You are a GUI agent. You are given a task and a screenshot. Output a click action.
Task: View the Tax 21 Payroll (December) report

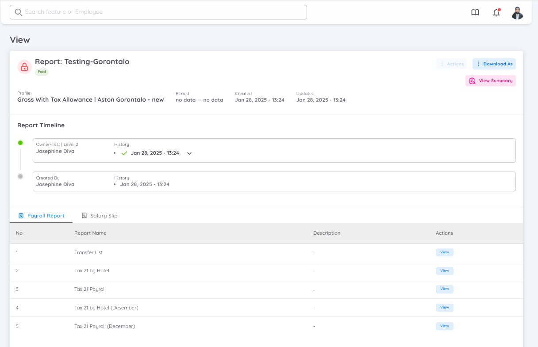pos(444,326)
